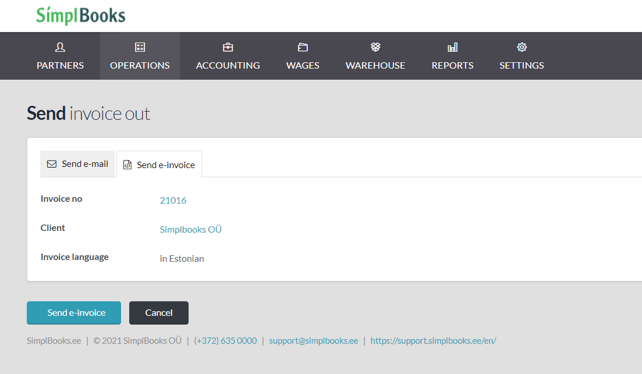Click the blue Send e-invoice button
Viewport: 642px width, 374px height.
pyautogui.click(x=74, y=313)
